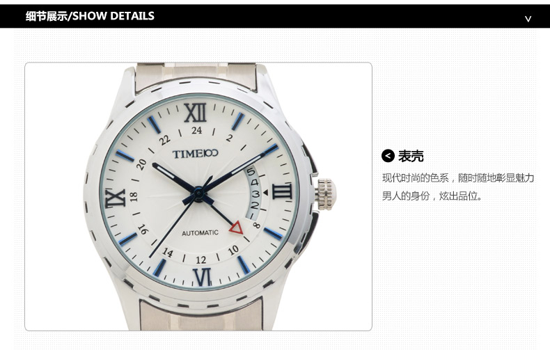Click the III numeral on the right

click(282, 191)
